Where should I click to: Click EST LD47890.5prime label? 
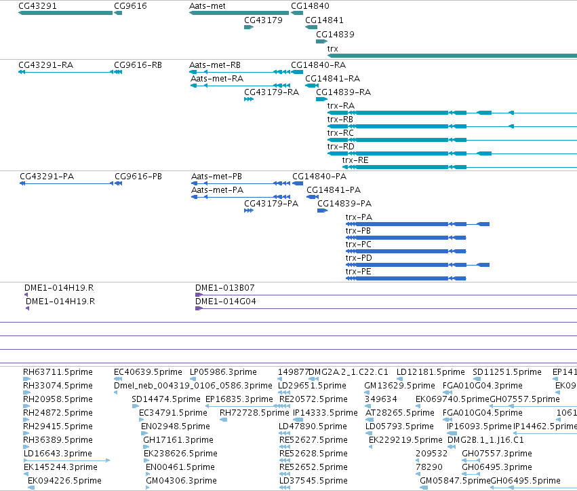pos(313,426)
